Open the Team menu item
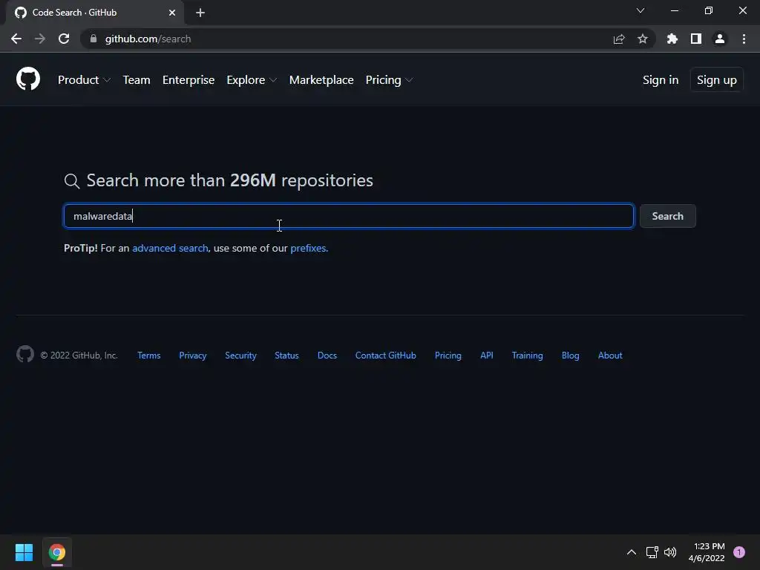 [x=137, y=80]
